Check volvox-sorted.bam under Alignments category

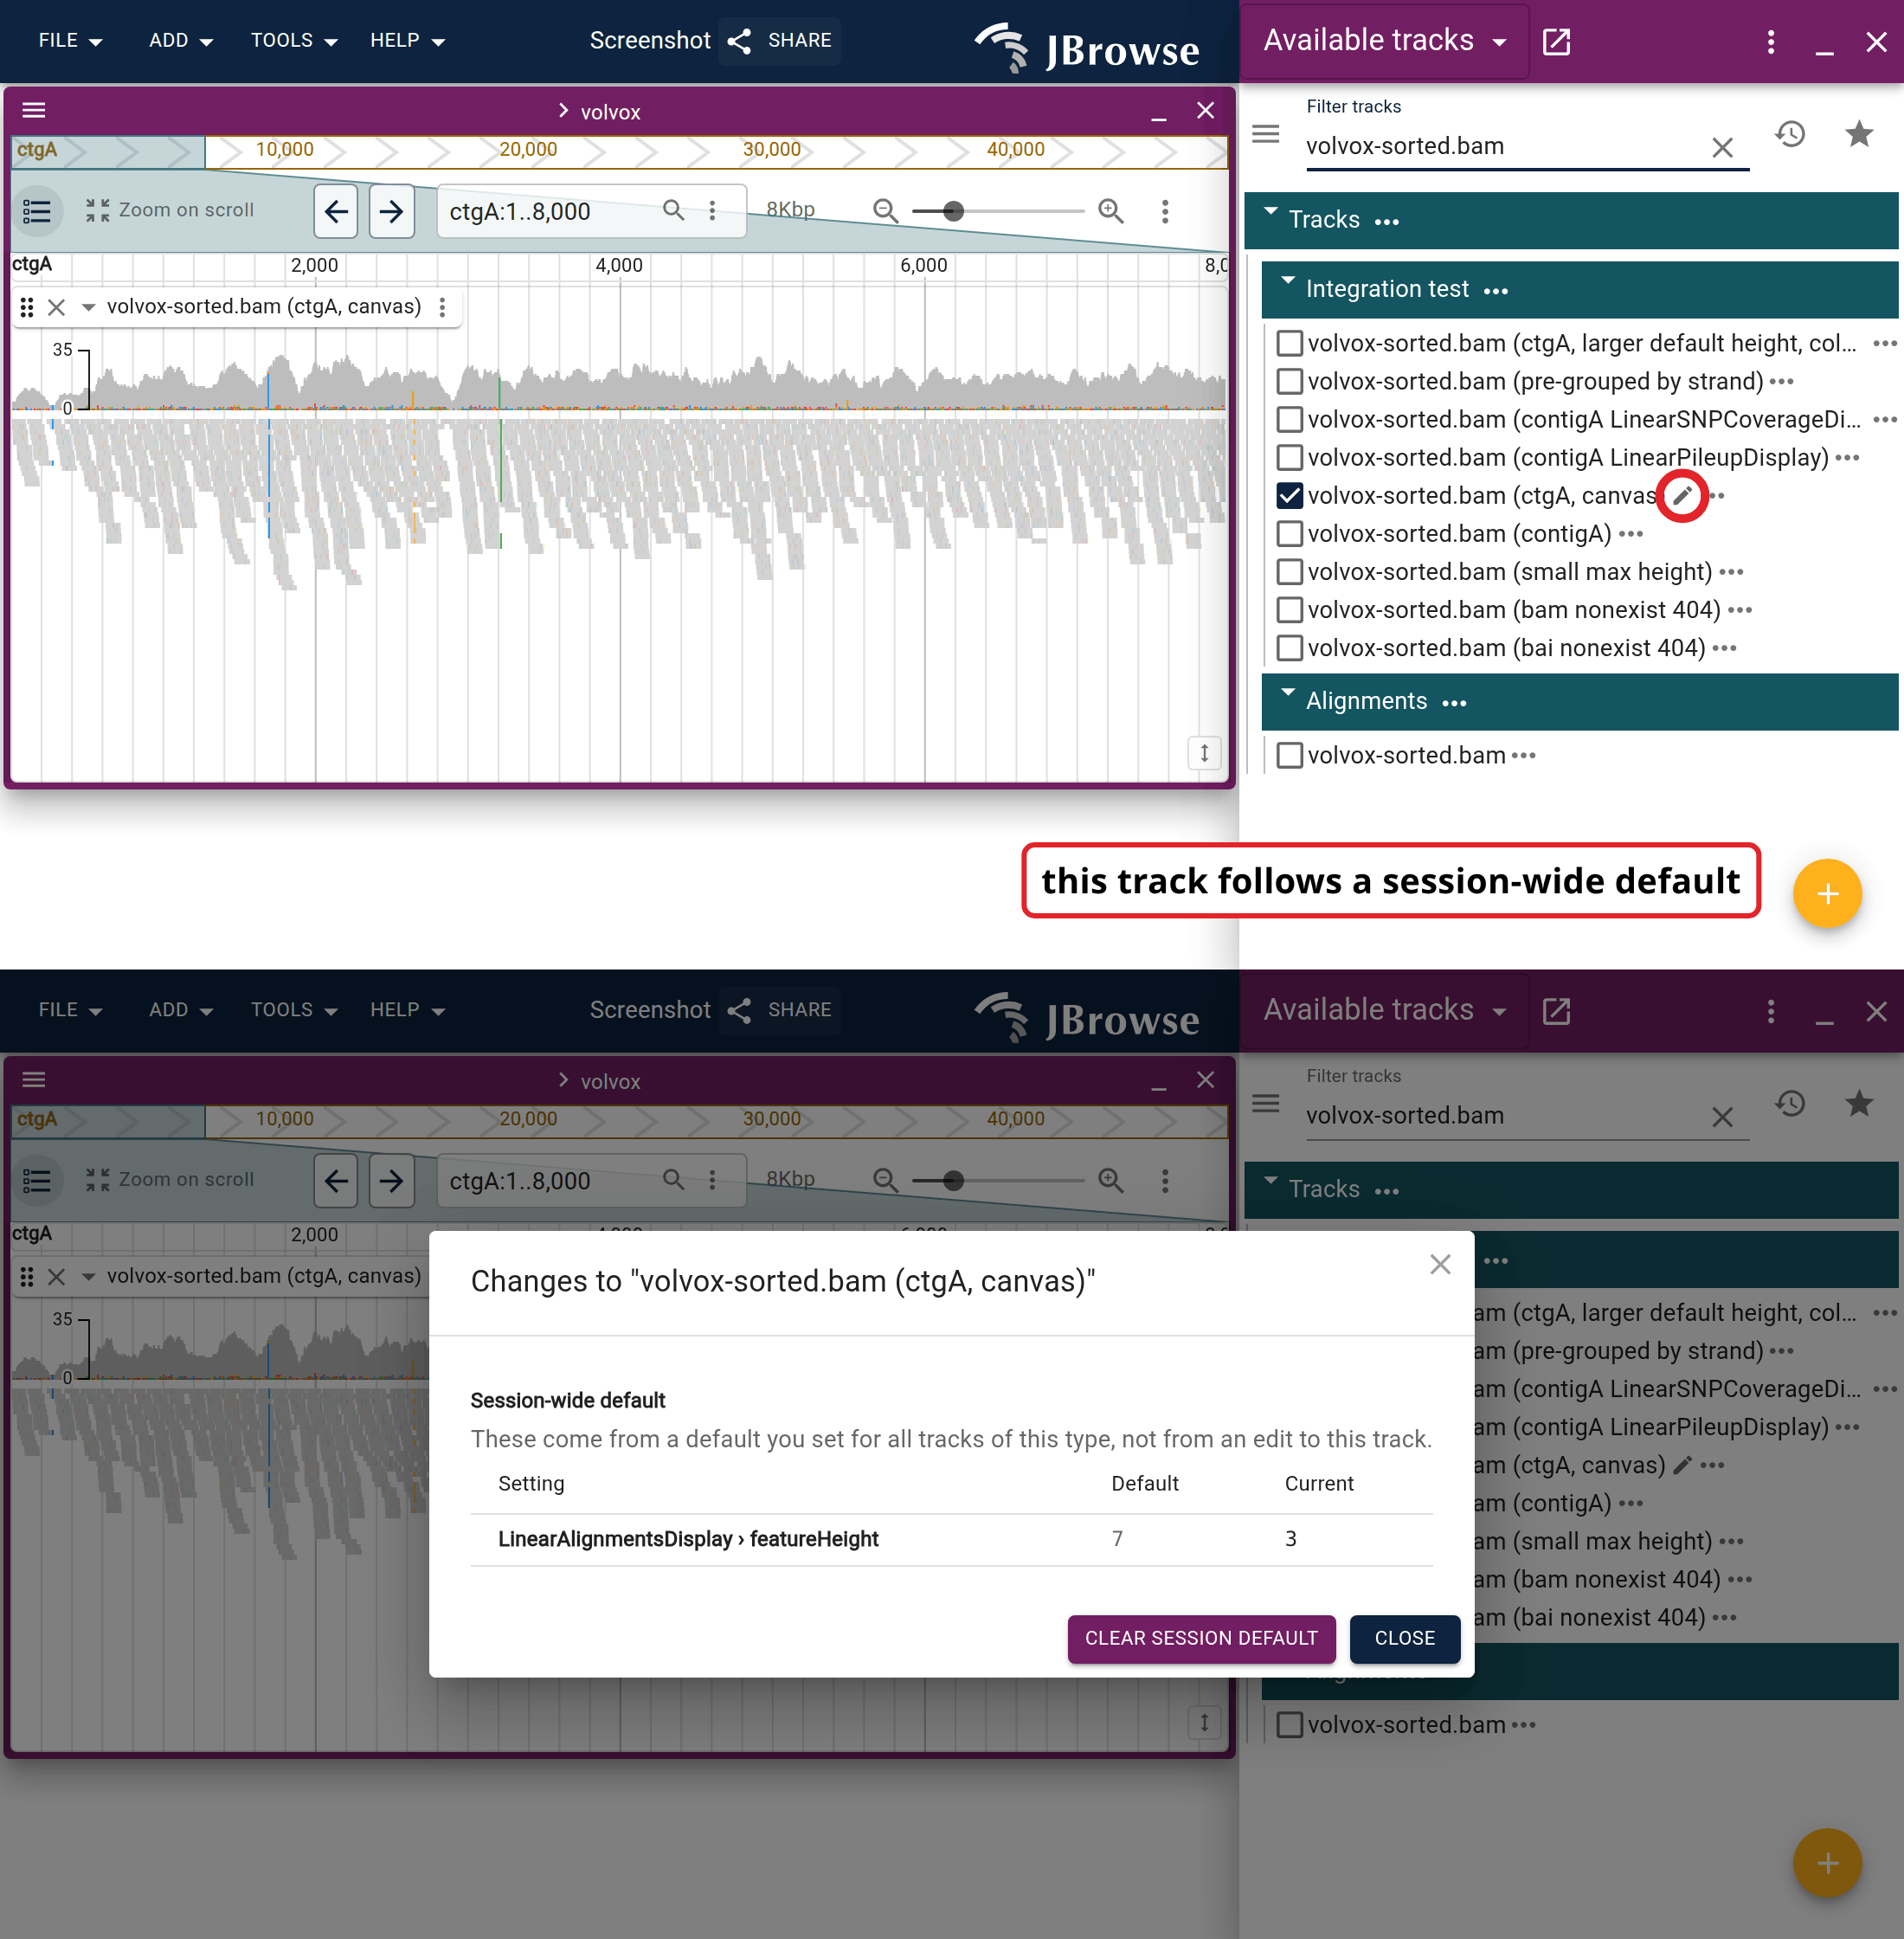point(1289,755)
